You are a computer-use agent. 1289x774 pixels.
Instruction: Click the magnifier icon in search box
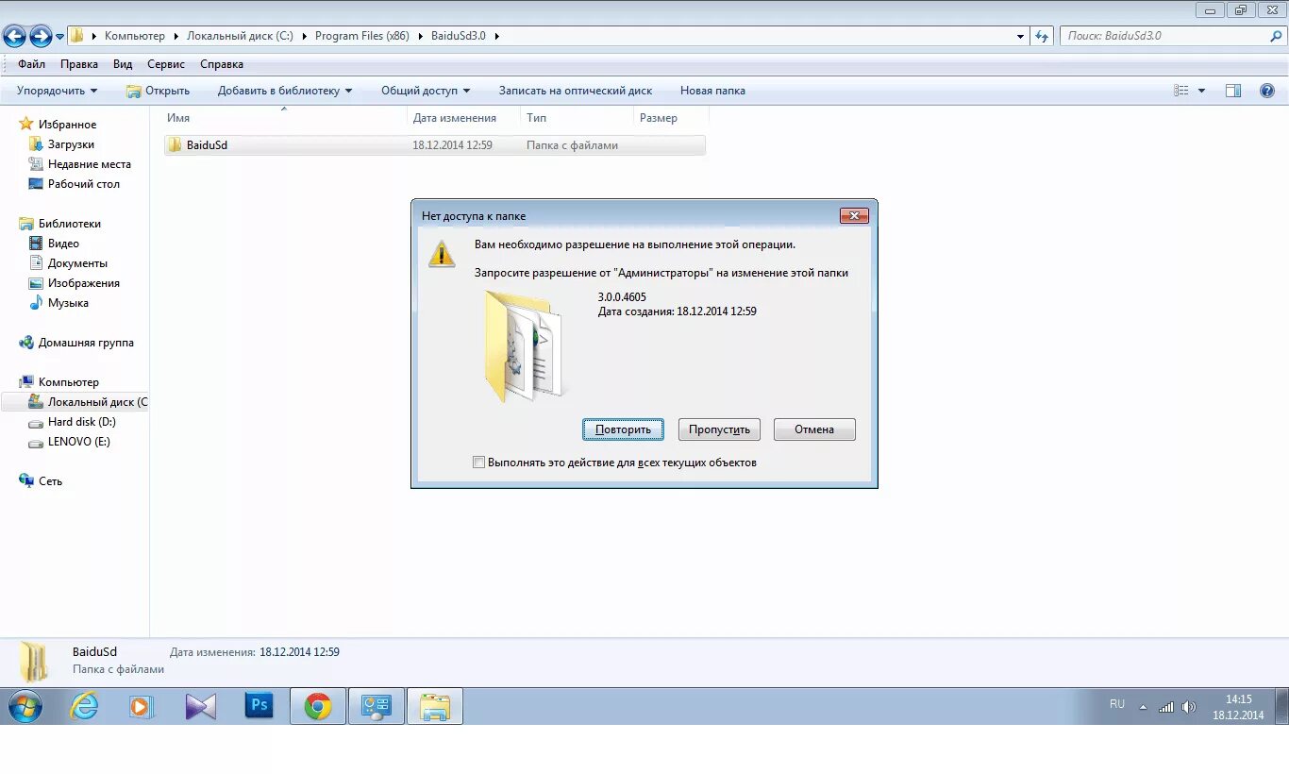click(x=1276, y=36)
